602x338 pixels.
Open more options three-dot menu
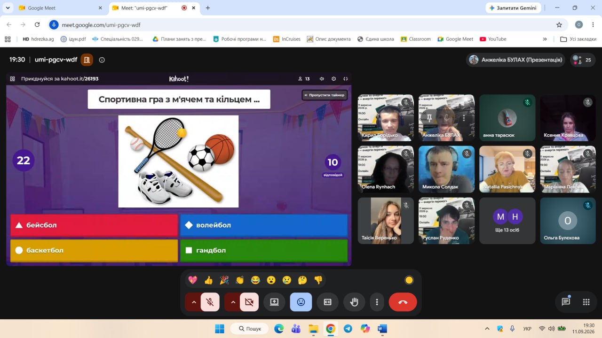pyautogui.click(x=377, y=302)
